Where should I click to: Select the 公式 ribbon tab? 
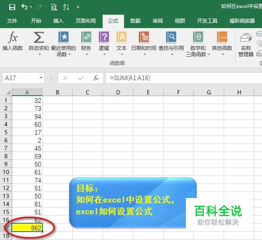pos(113,21)
